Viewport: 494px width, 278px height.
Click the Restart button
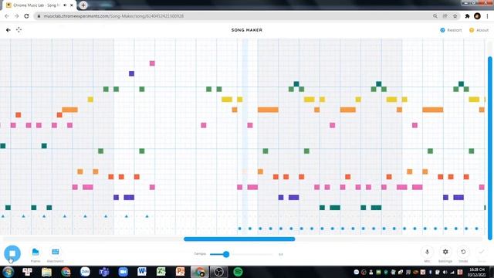pos(451,30)
